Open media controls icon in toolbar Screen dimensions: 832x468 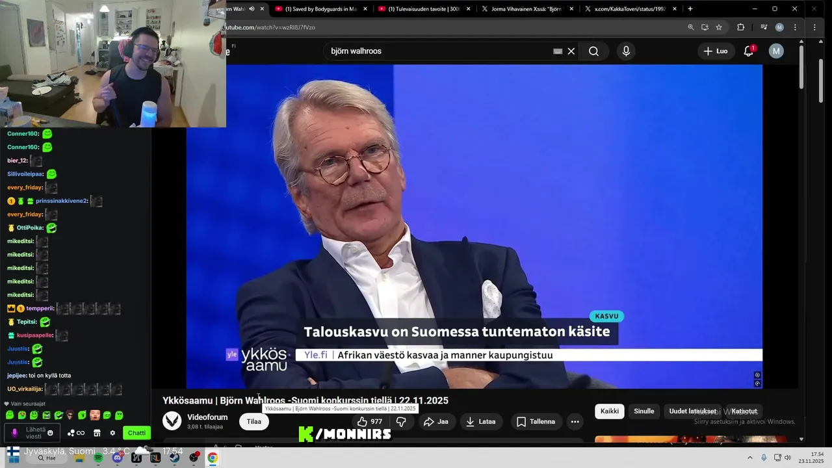[x=764, y=27]
